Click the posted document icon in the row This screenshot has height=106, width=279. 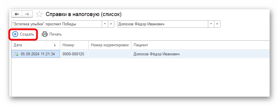coord(16,54)
